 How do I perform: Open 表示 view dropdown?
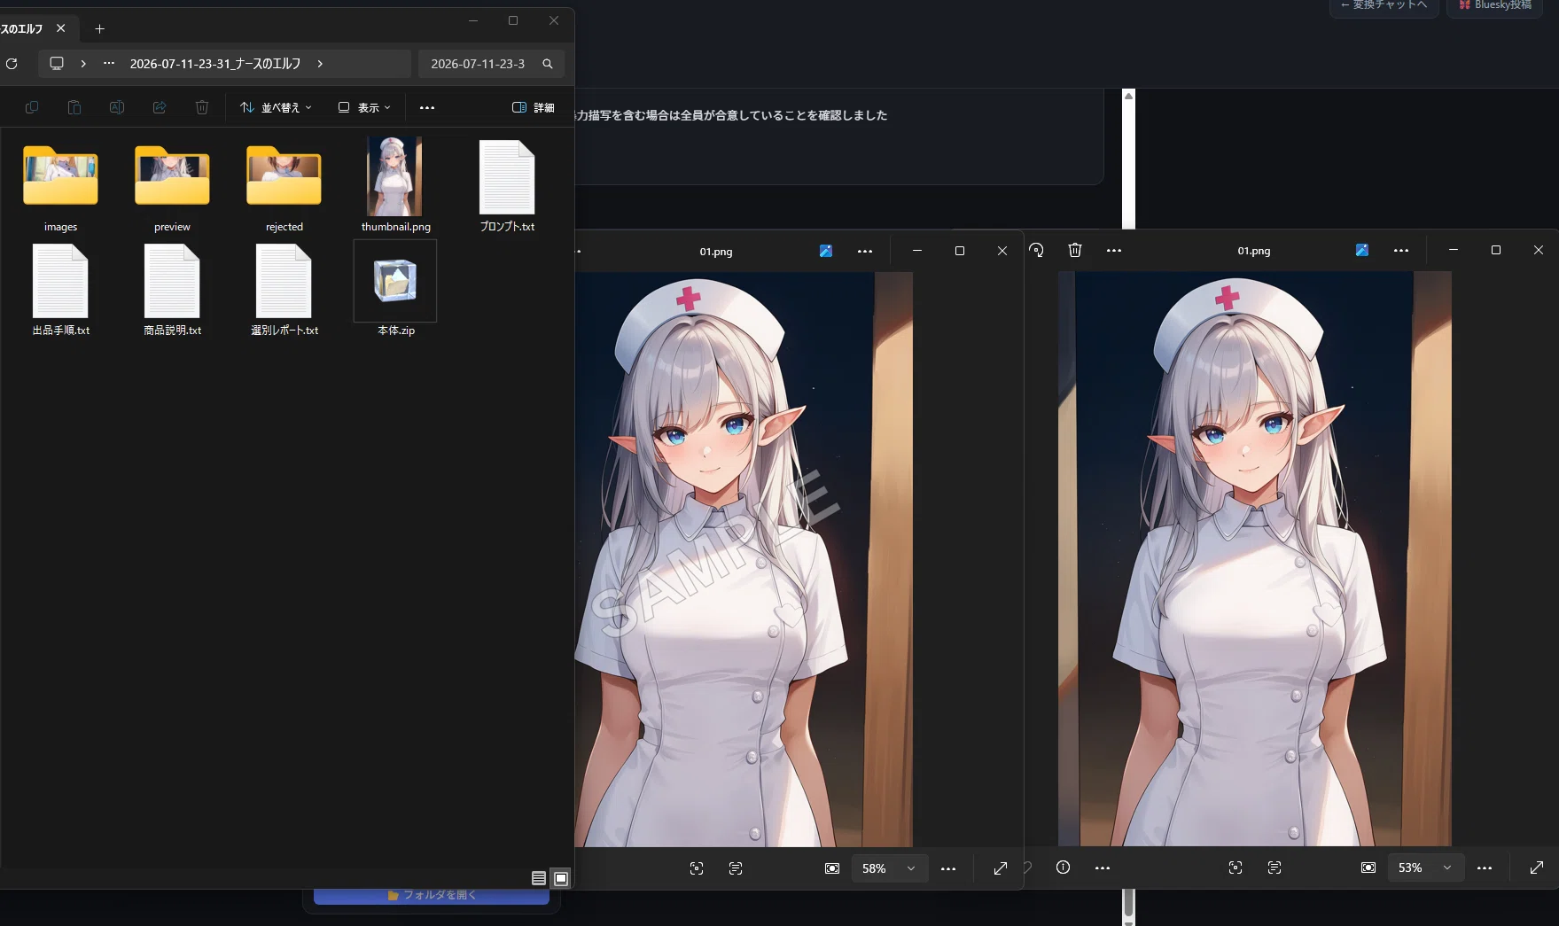(364, 107)
